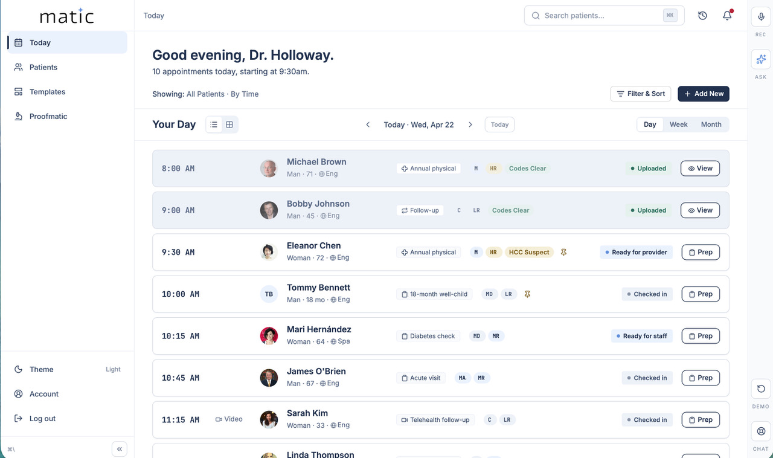This screenshot has height=458, width=773.
Task: Open Proofmatic in the sidebar
Action: point(67,116)
